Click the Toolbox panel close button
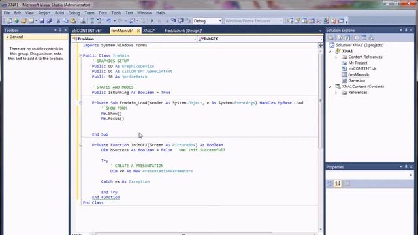 pyautogui.click(x=65, y=31)
